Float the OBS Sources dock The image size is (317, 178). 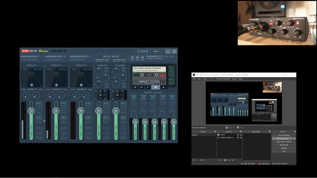241,132
